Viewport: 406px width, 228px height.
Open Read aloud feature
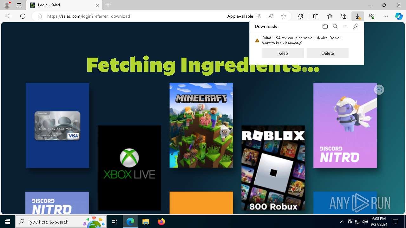[x=271, y=16]
